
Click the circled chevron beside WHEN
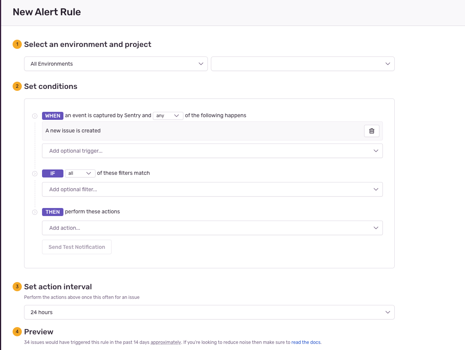click(35, 116)
